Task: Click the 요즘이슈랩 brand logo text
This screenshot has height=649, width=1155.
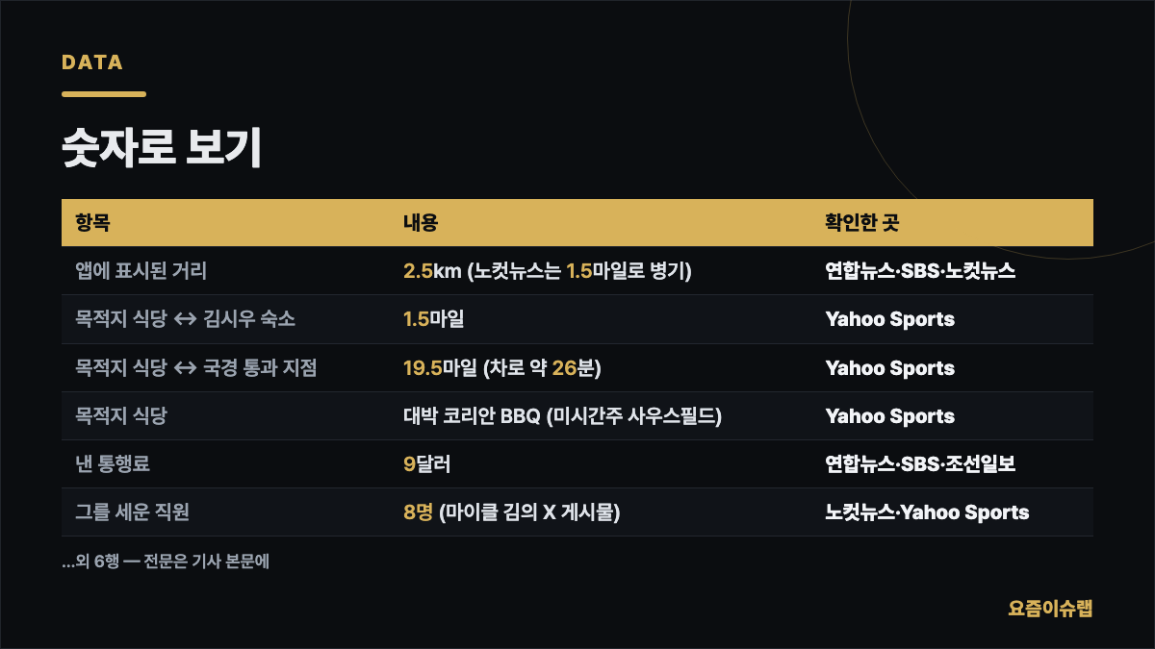Action: point(1050,609)
